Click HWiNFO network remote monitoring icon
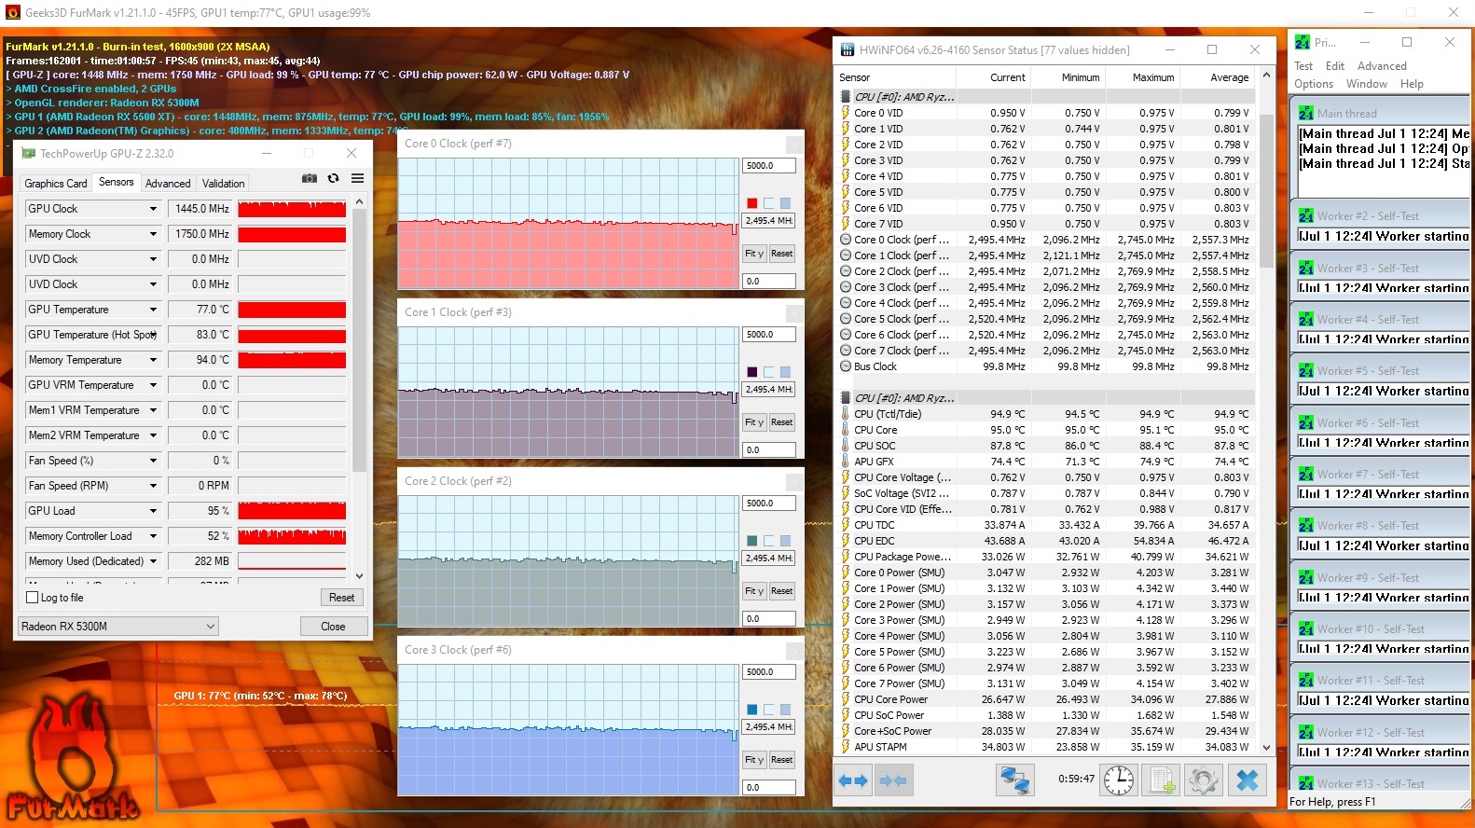The height and width of the screenshot is (828, 1475). (1014, 780)
